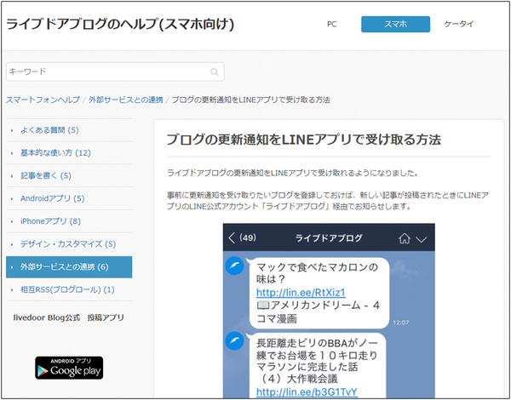Select 外部サービスとの連携 (6) sidebar item

(x=69, y=267)
